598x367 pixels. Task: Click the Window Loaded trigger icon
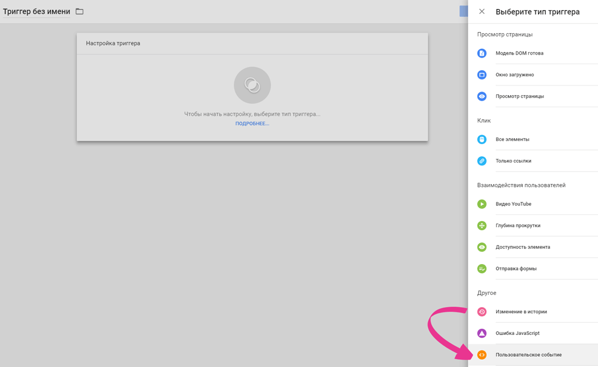[x=482, y=75]
